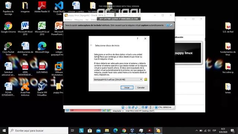The height and width of the screenshot is (134, 238).
Task: Dismiss the autocaptura de teclado notification
Action: pyautogui.click(x=168, y=25)
